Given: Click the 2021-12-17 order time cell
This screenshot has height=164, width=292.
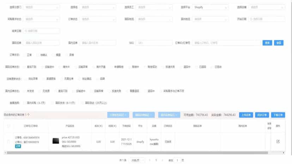Looking at the screenshot, I should (126, 142).
